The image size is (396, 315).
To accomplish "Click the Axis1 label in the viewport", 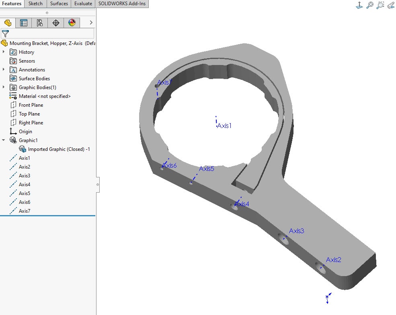I will pyautogui.click(x=224, y=126).
